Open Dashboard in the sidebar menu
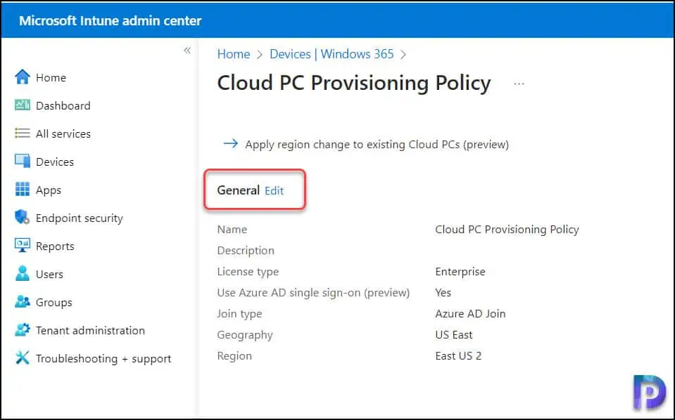This screenshot has height=420, width=675. click(63, 105)
